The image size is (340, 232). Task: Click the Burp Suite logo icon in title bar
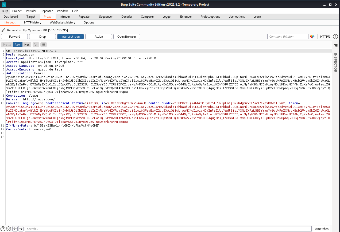pyautogui.click(x=4, y=4)
